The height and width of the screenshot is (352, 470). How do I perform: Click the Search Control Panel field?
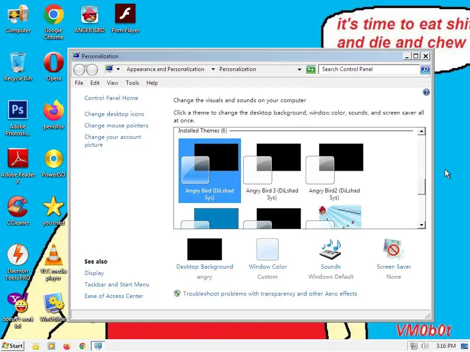369,70
